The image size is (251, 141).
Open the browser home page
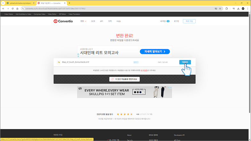tap(17, 9)
